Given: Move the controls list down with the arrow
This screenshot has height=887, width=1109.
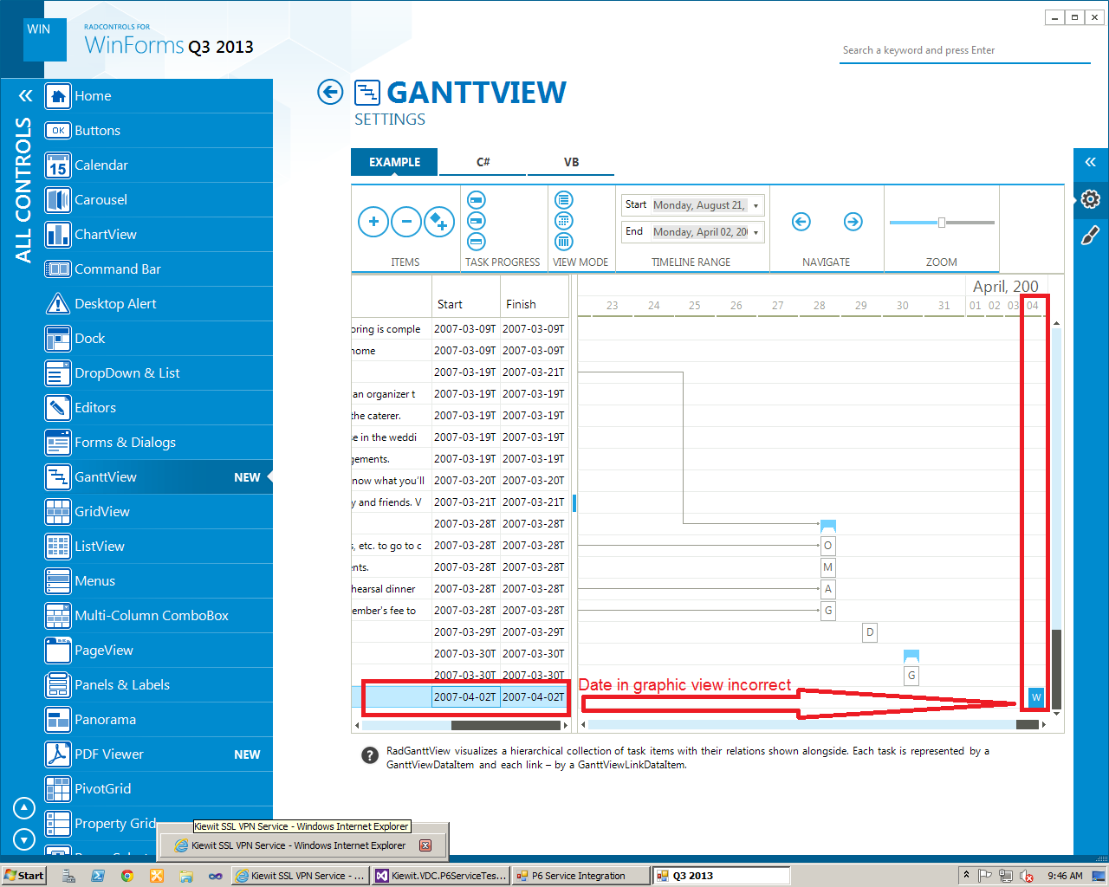Looking at the screenshot, I should pos(24,838).
